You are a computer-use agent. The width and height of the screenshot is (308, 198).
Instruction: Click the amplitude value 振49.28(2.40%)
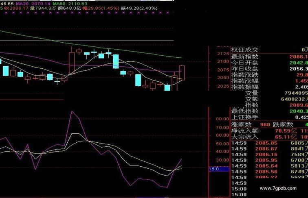coord(139,8)
